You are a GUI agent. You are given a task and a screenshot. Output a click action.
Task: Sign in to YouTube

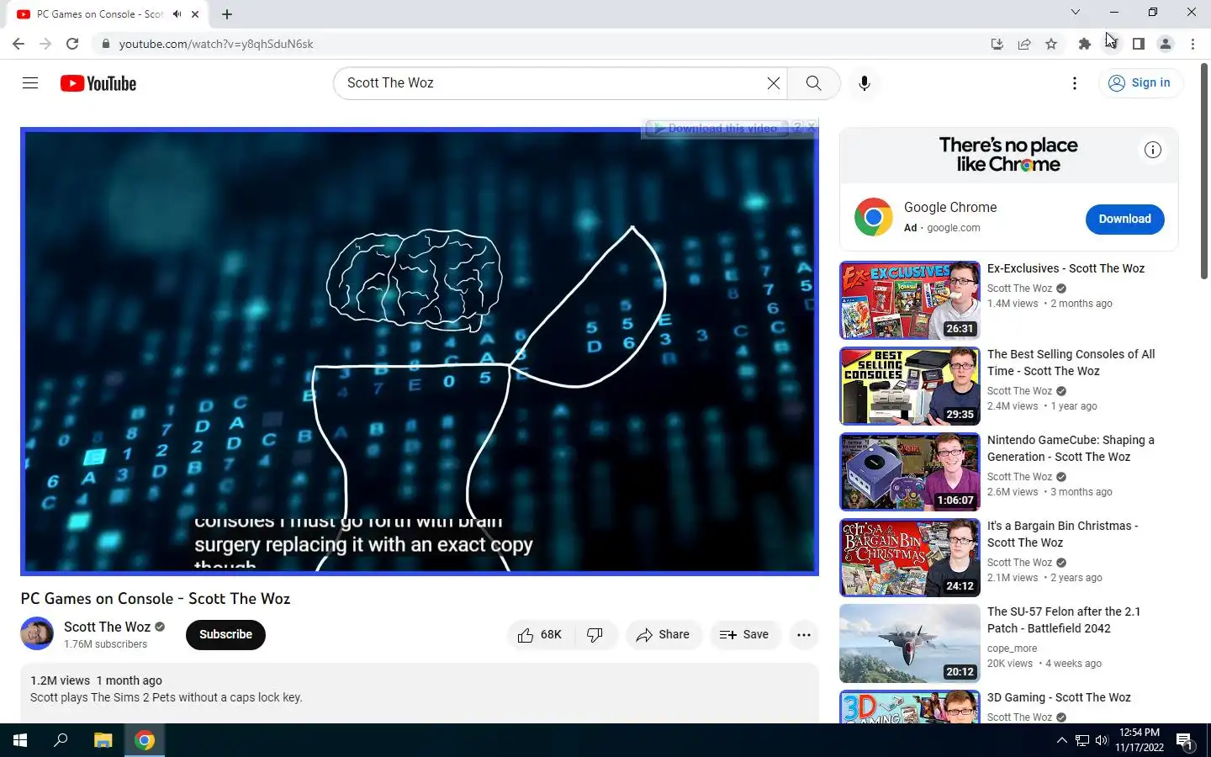1140,83
